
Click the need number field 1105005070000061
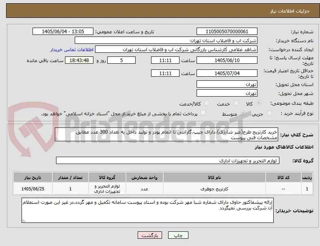[x=227, y=31]
